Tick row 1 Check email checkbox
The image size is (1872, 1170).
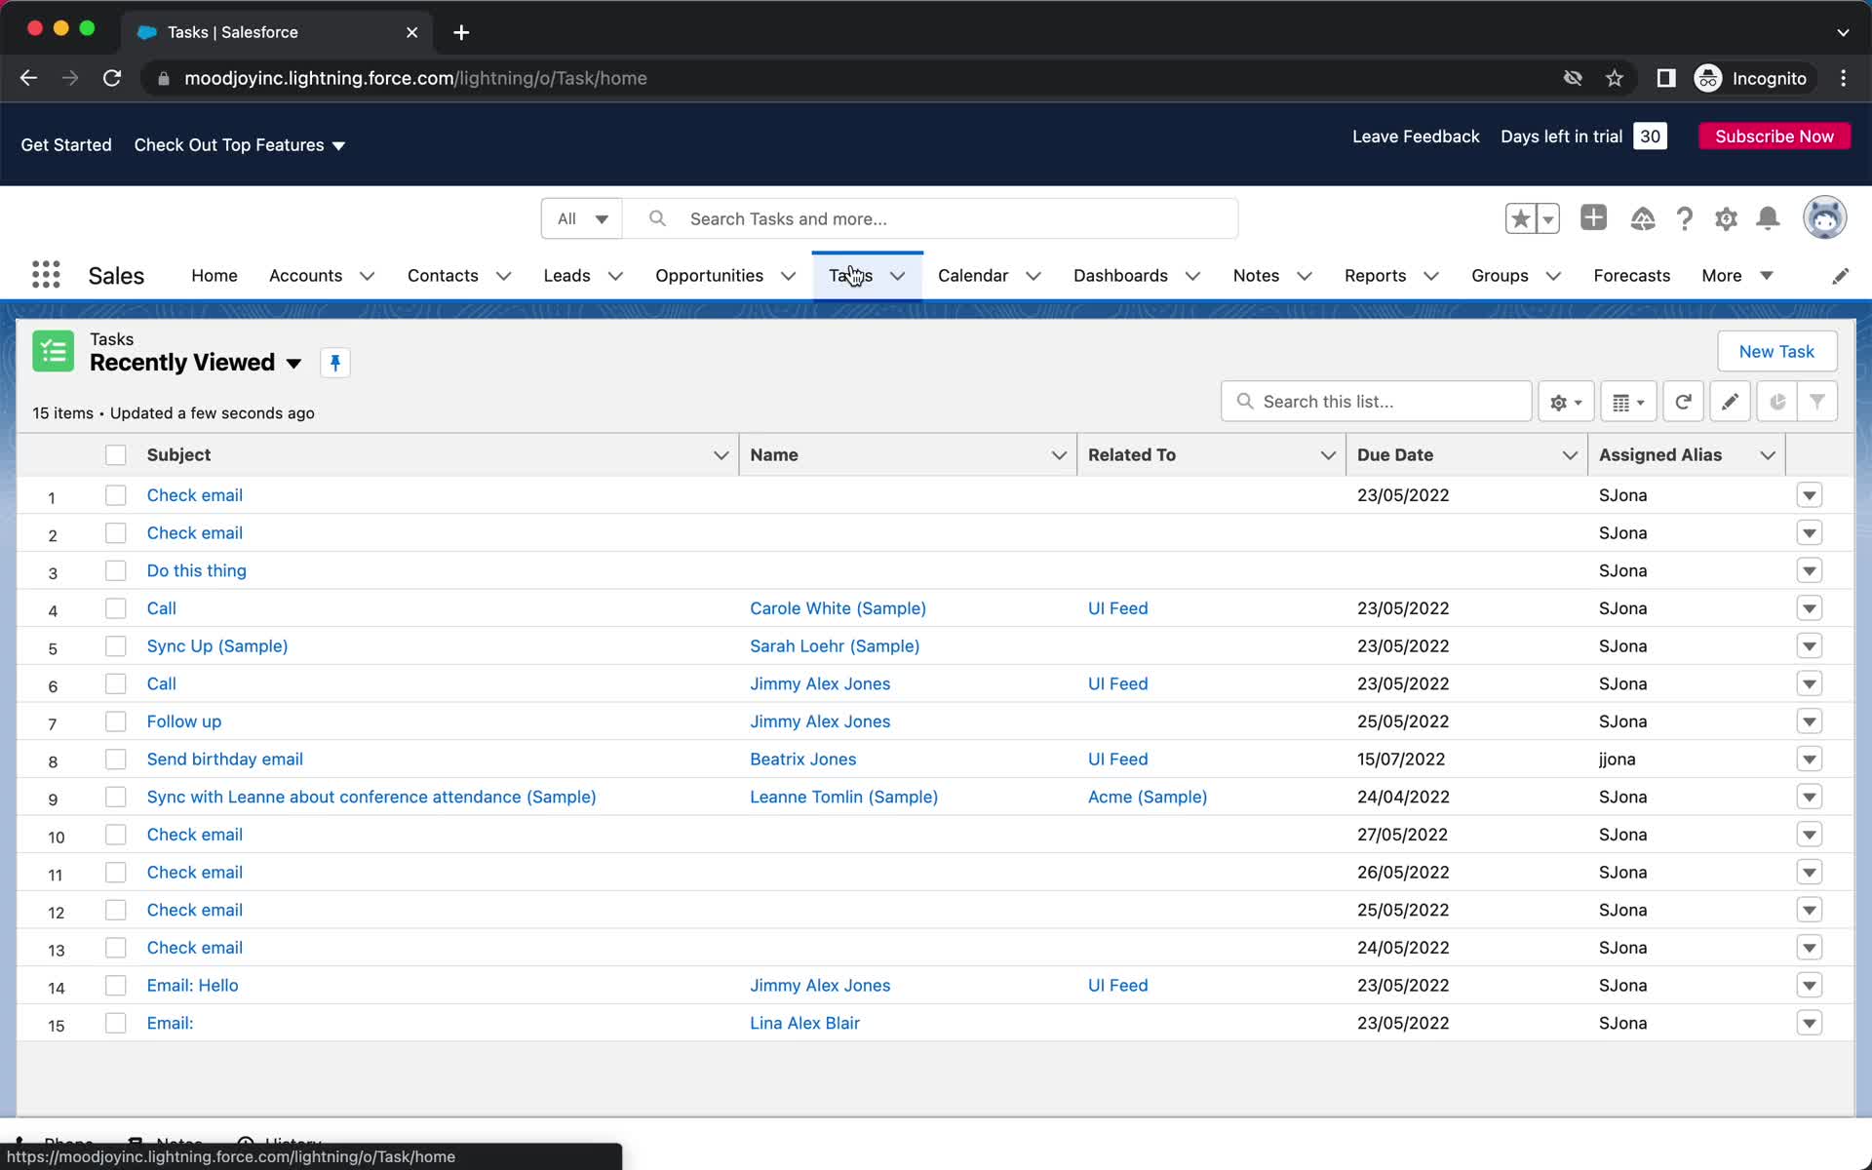tap(116, 495)
